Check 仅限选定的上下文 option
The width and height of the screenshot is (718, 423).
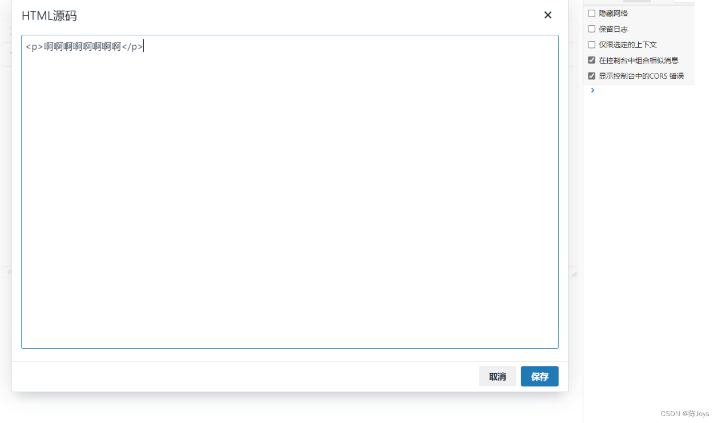[591, 44]
